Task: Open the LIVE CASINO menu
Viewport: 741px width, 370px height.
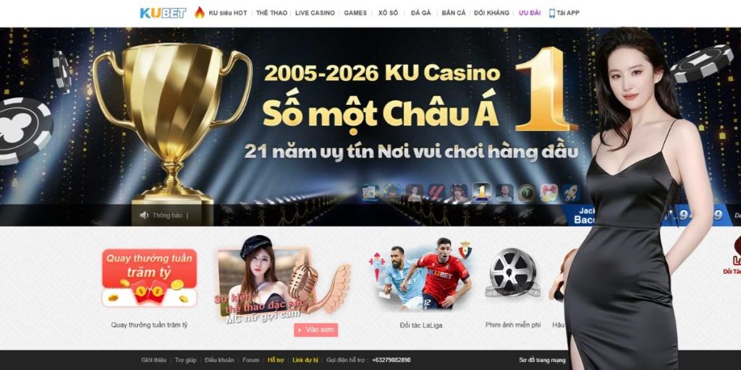Action: (x=315, y=13)
